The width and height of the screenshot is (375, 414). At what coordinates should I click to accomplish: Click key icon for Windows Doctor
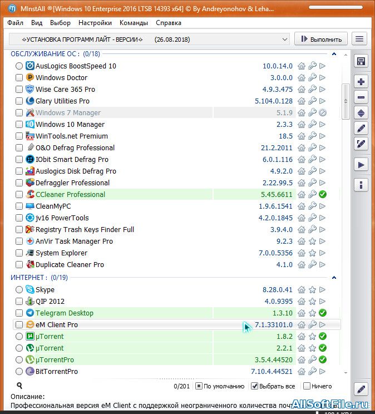(313, 77)
